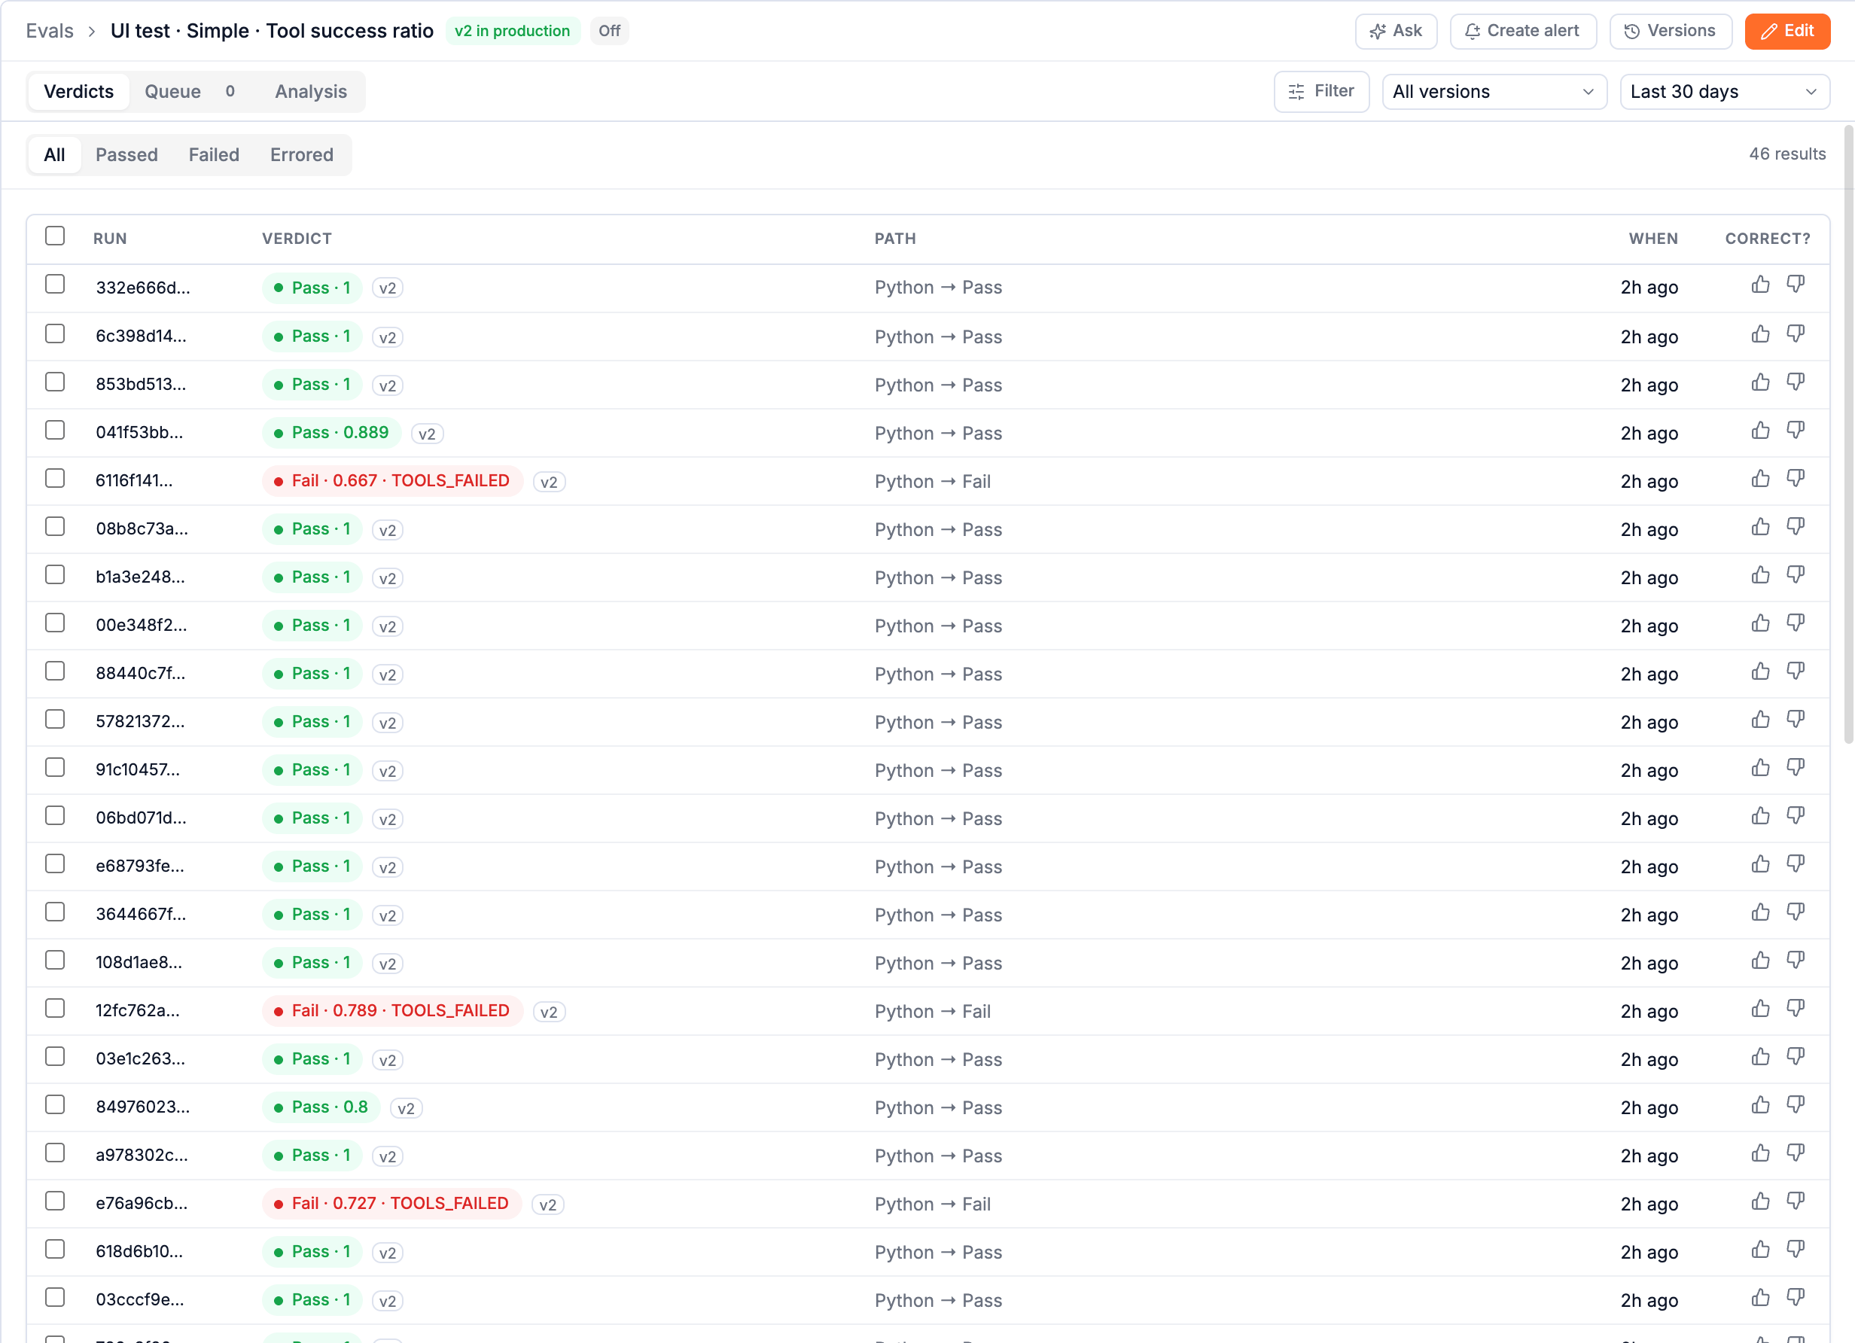Screen dimensions: 1855x1343
Task: Thumbs down the 57821372 run
Action: coord(1796,720)
